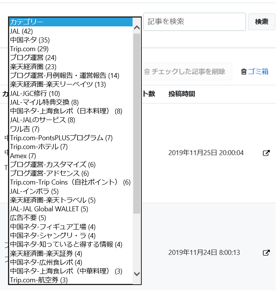Click the 検索 search button
The height and width of the screenshot is (290, 277).
(x=261, y=22)
